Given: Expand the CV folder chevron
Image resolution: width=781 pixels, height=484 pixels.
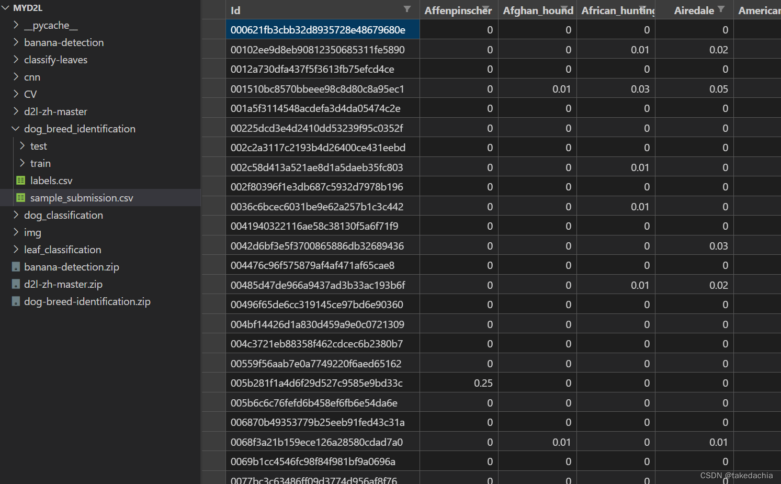Looking at the screenshot, I should (x=16, y=94).
